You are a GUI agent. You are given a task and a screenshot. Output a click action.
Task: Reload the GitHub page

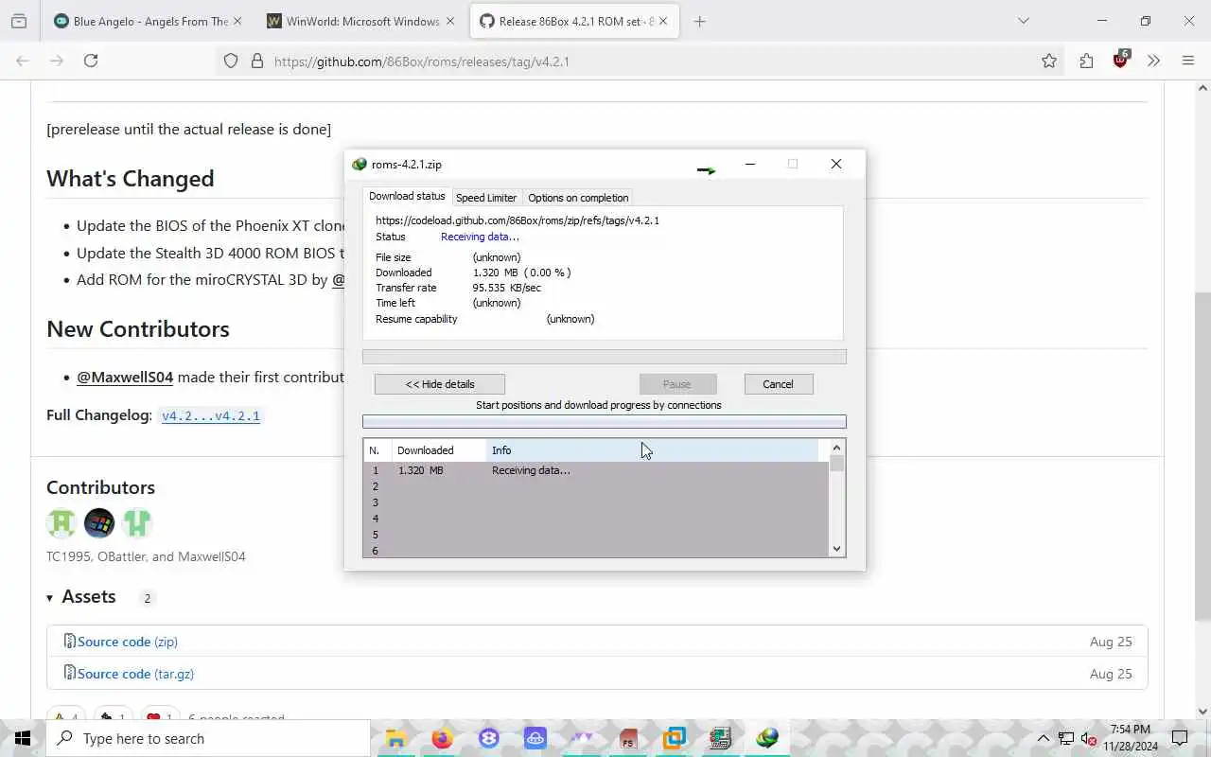click(91, 61)
